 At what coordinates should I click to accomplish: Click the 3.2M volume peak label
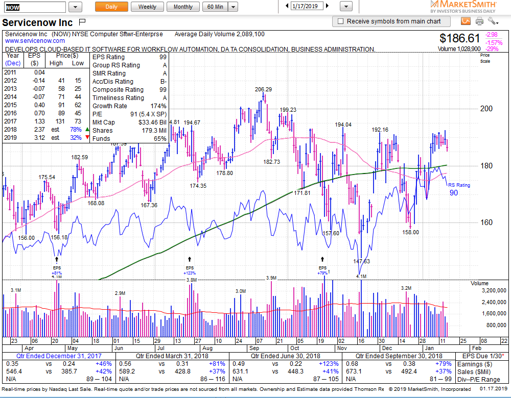[406, 288]
